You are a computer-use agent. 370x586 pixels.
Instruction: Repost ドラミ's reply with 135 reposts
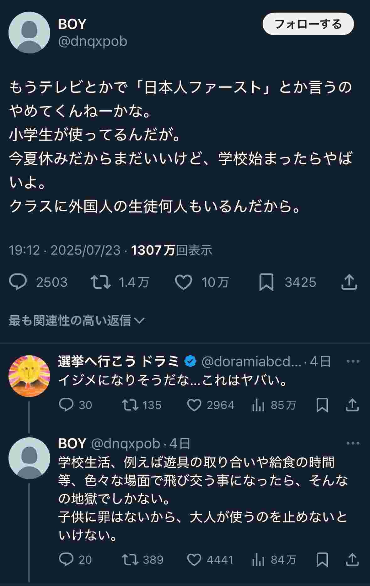(130, 405)
